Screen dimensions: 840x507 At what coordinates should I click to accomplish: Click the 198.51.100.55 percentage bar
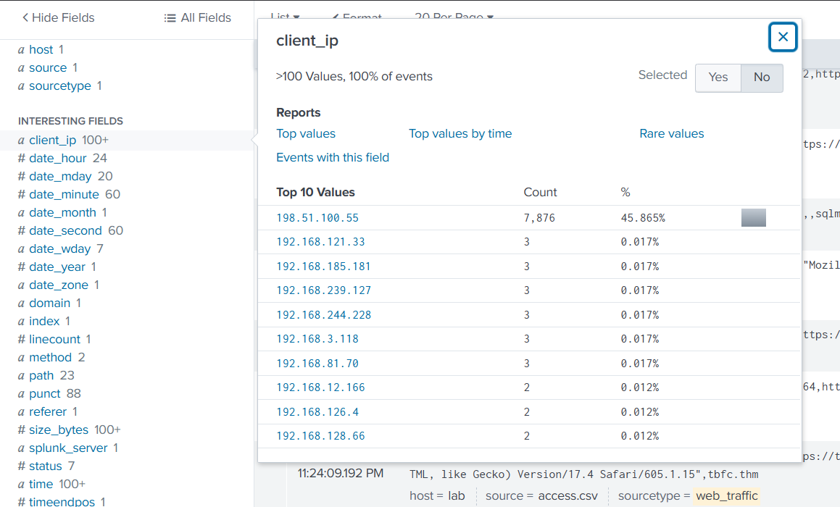click(753, 218)
